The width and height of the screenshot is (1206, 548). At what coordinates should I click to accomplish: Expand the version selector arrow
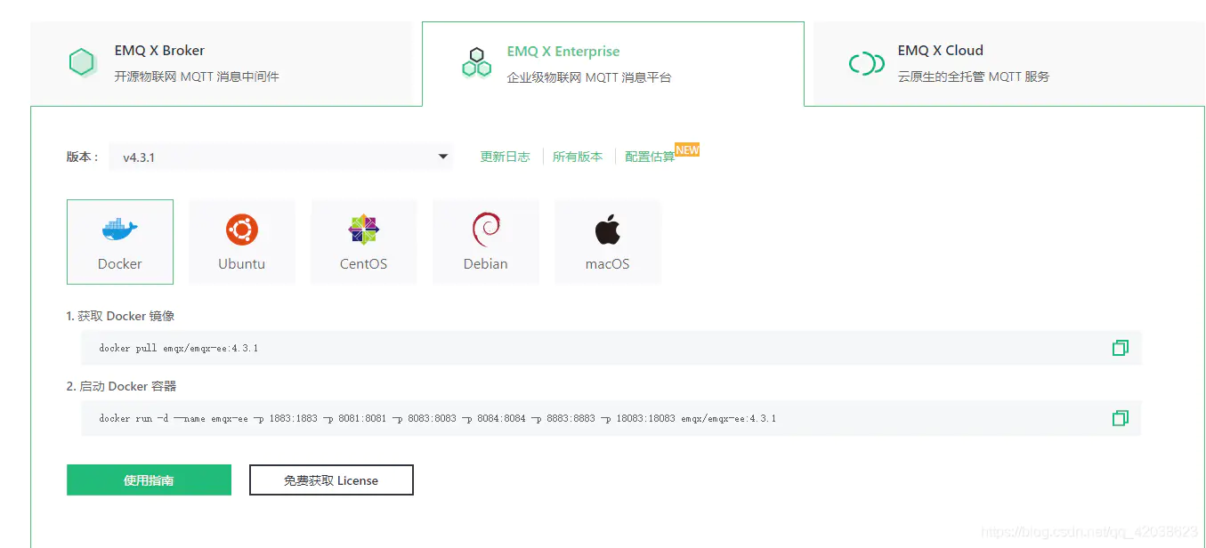pos(442,157)
